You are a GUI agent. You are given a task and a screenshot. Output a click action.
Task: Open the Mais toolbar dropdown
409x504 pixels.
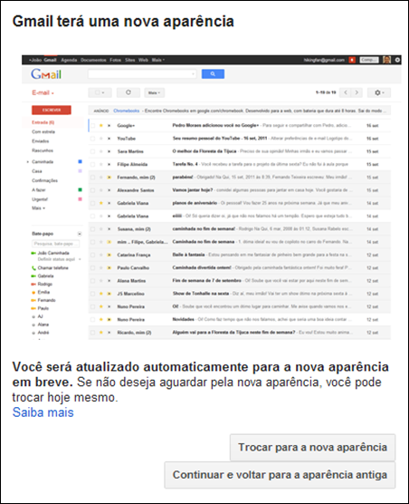(x=155, y=92)
